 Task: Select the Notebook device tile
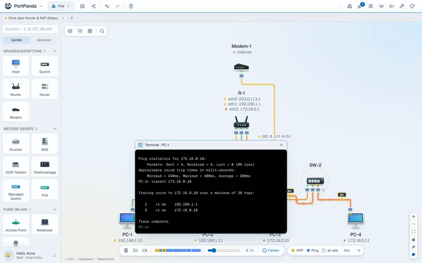coord(45,225)
